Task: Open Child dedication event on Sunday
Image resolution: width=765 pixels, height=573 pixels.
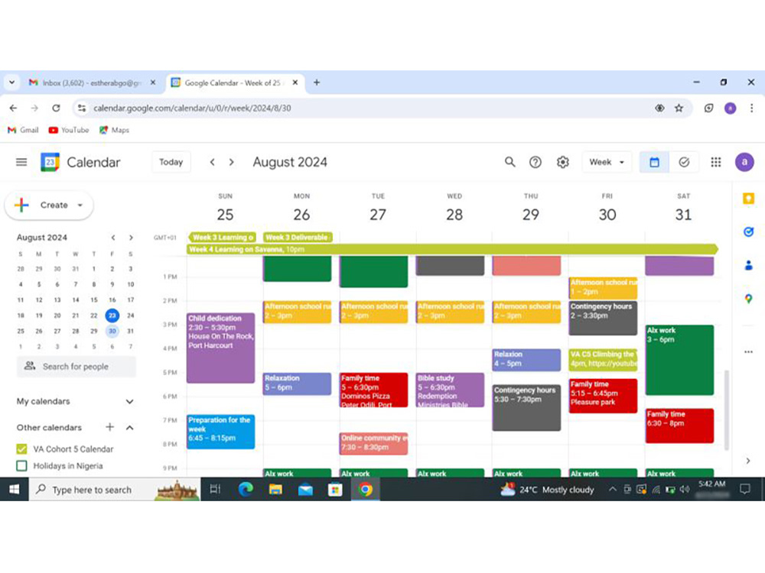Action: [220, 348]
